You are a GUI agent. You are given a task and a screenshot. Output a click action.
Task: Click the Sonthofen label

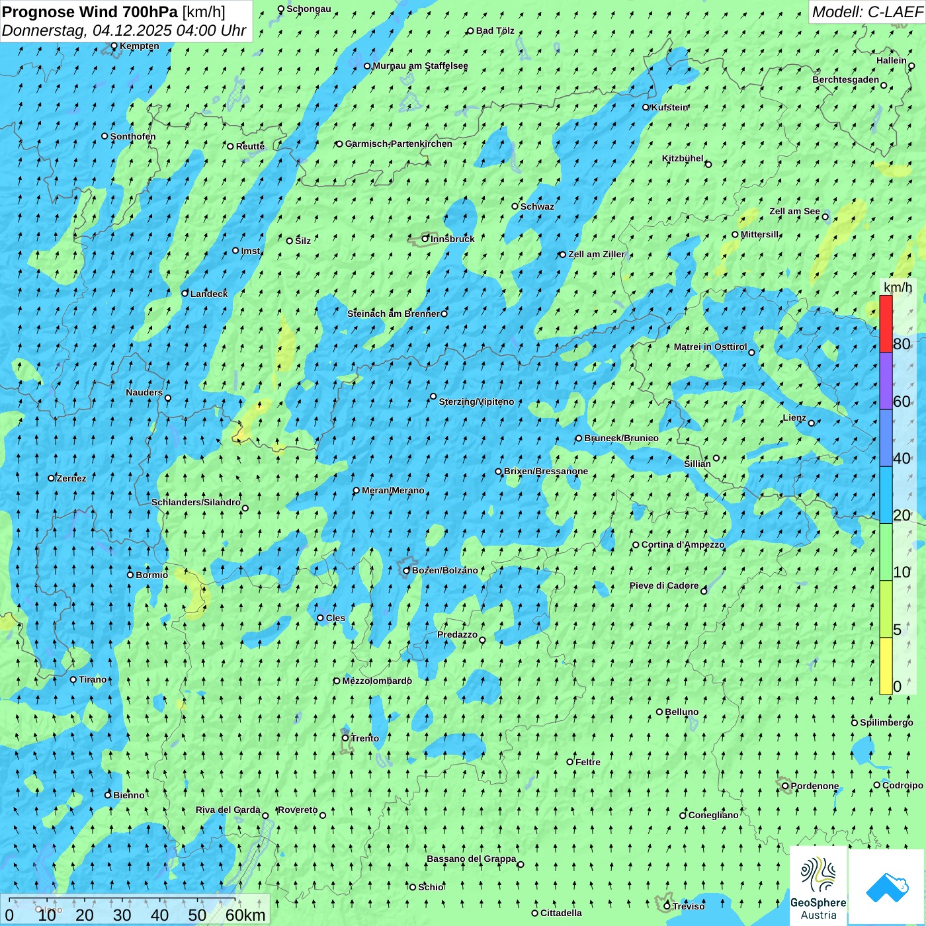pyautogui.click(x=133, y=136)
